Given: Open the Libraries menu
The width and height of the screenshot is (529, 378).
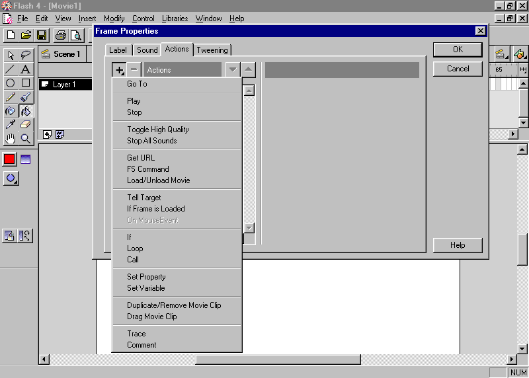Looking at the screenshot, I should (175, 19).
